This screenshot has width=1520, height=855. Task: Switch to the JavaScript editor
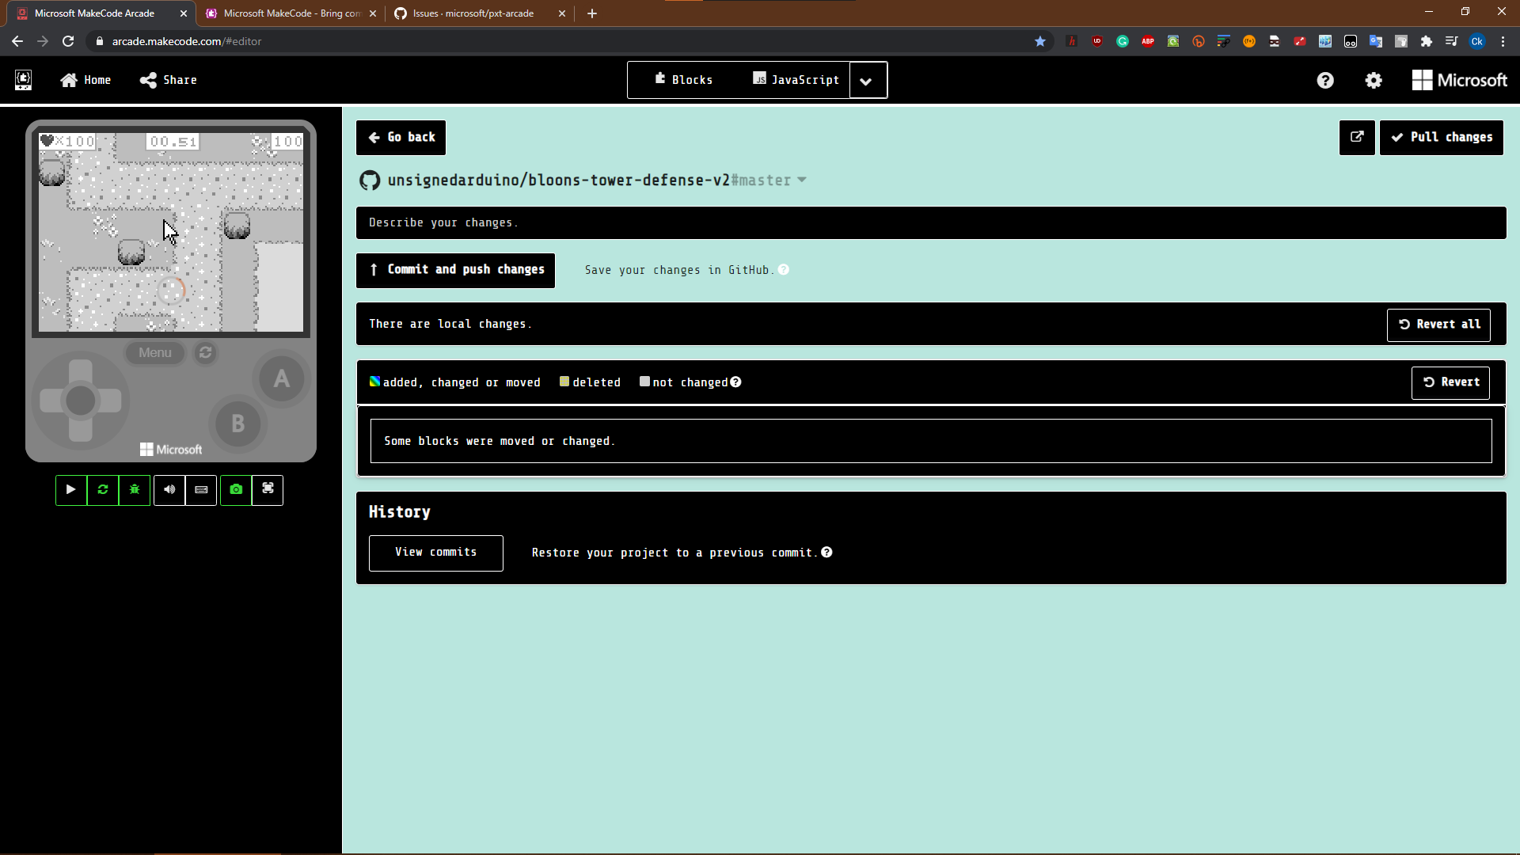coord(796,80)
